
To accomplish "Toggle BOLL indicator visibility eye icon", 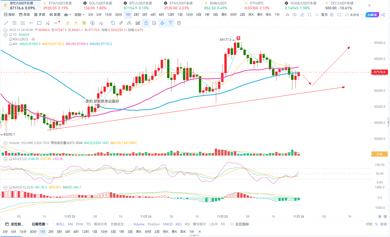I will 33,39.
